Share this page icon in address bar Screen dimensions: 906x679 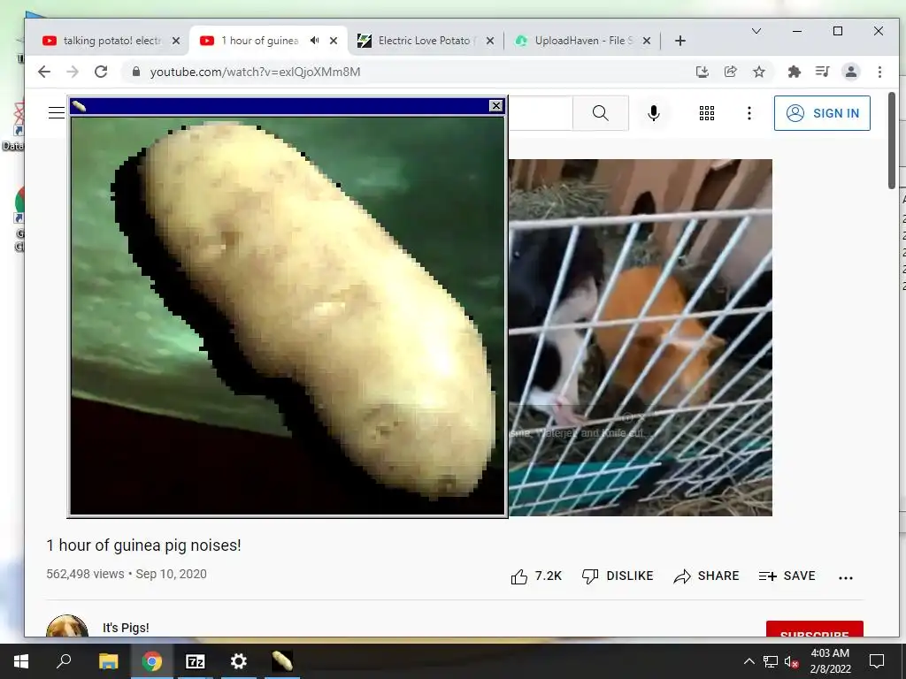point(730,72)
